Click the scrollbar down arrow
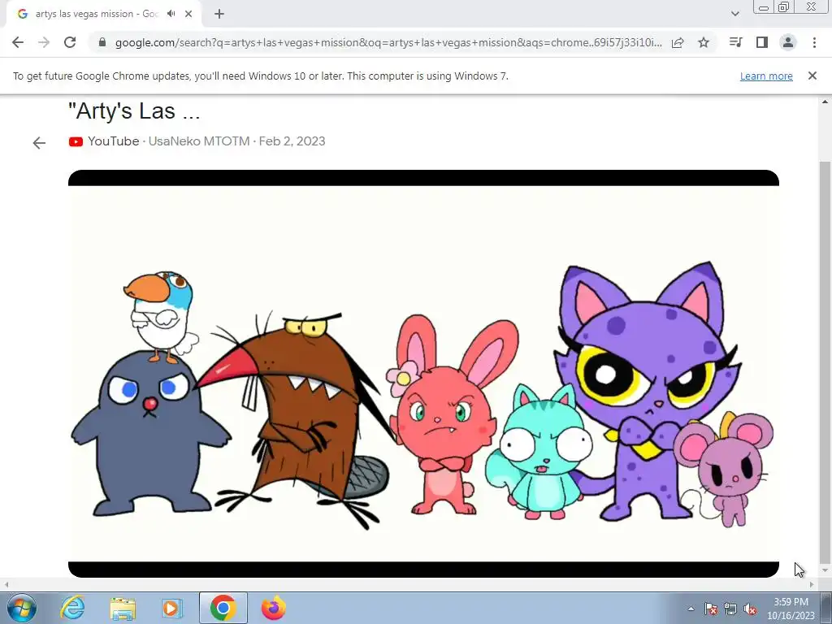 825,571
